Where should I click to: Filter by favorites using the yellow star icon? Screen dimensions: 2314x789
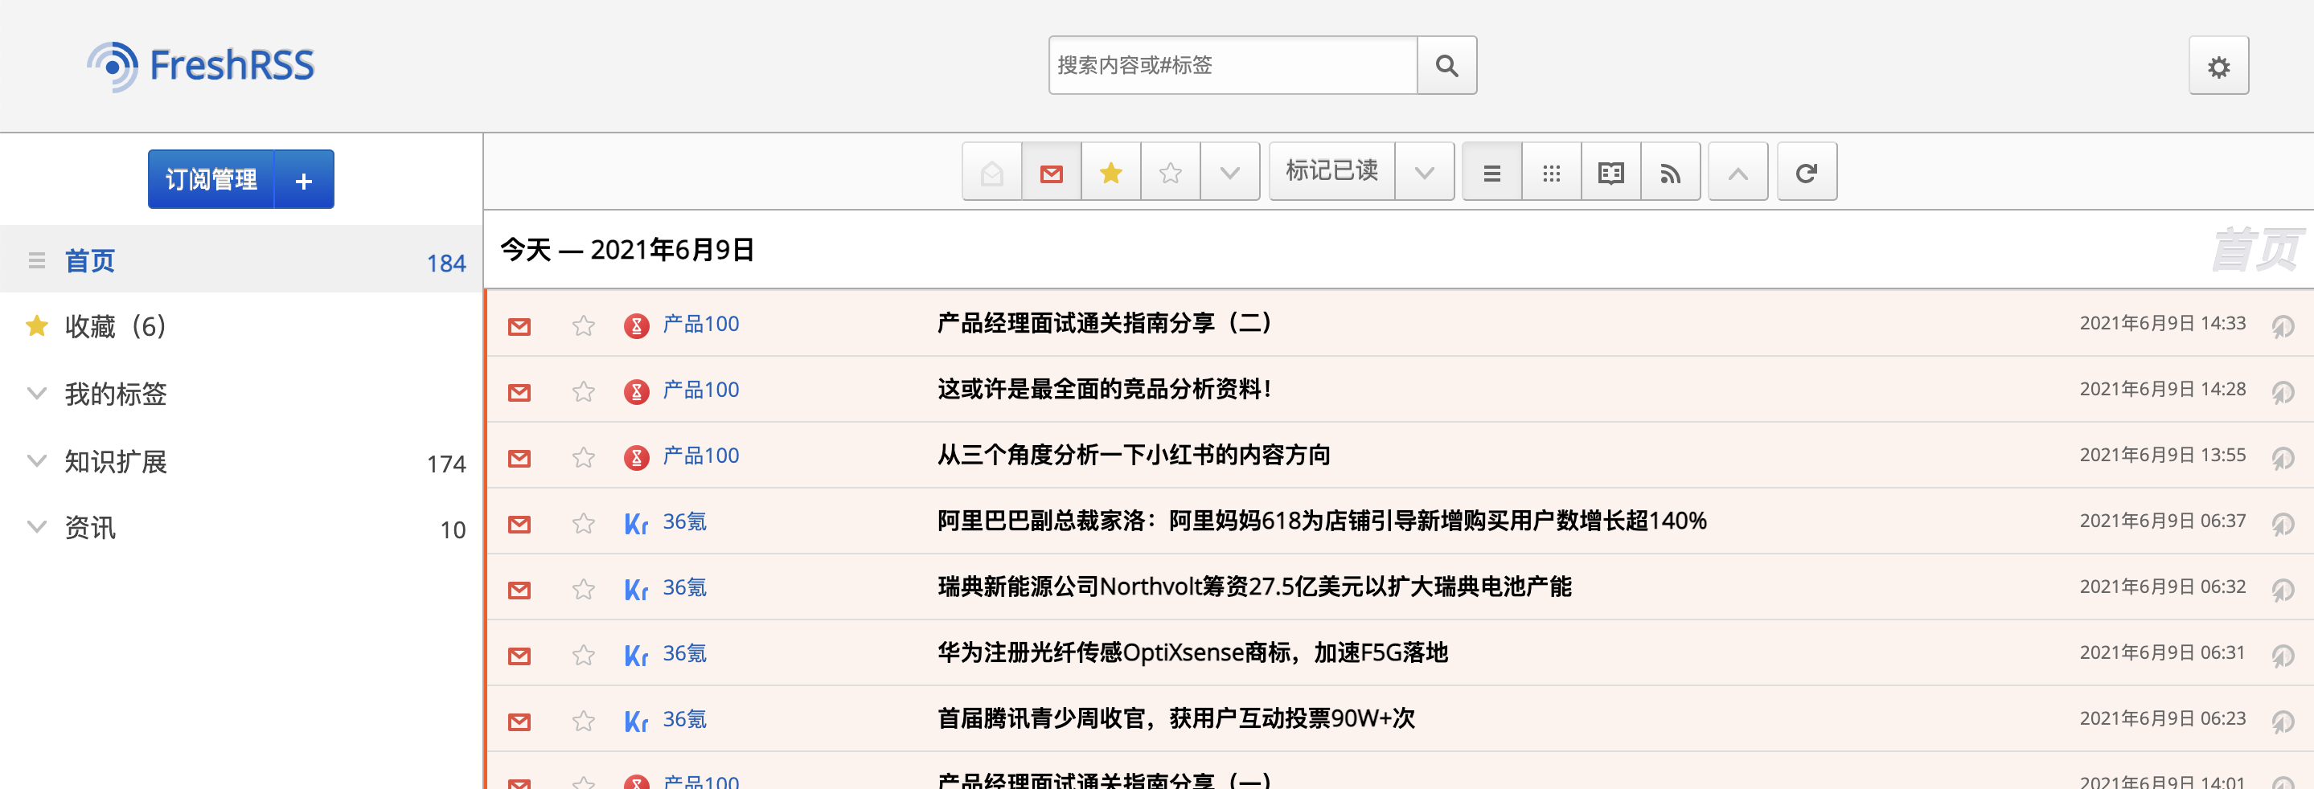tap(1110, 171)
